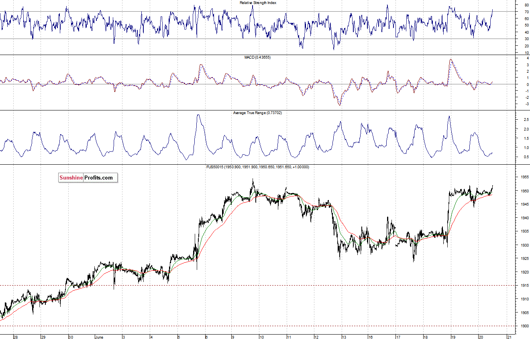Image resolution: width=530 pixels, height=339 pixels.
Task: Select the 11 date axis label
Action: 289,337
